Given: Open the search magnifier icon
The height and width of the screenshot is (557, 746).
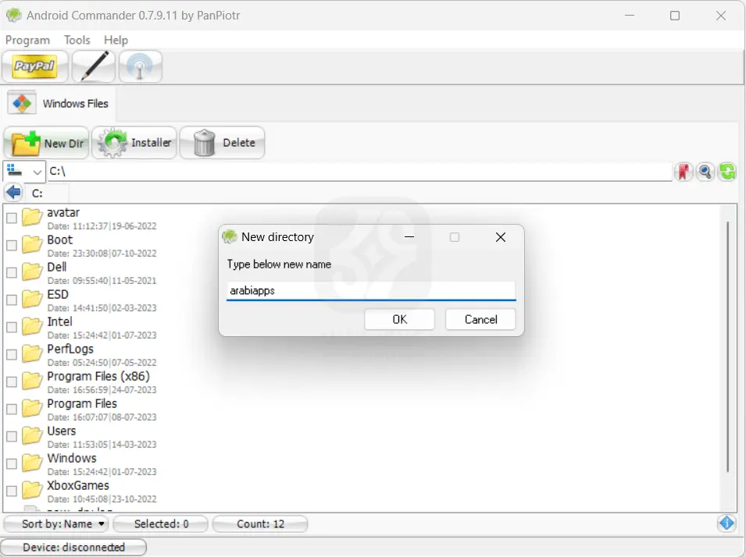Looking at the screenshot, I should tap(705, 172).
